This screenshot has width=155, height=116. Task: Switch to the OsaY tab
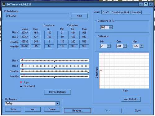pos(106,12)
